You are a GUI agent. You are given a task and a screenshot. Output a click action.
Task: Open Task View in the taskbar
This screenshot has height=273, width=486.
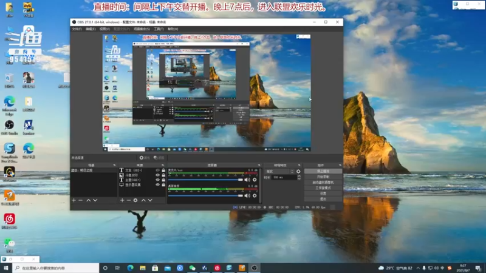coord(117,268)
